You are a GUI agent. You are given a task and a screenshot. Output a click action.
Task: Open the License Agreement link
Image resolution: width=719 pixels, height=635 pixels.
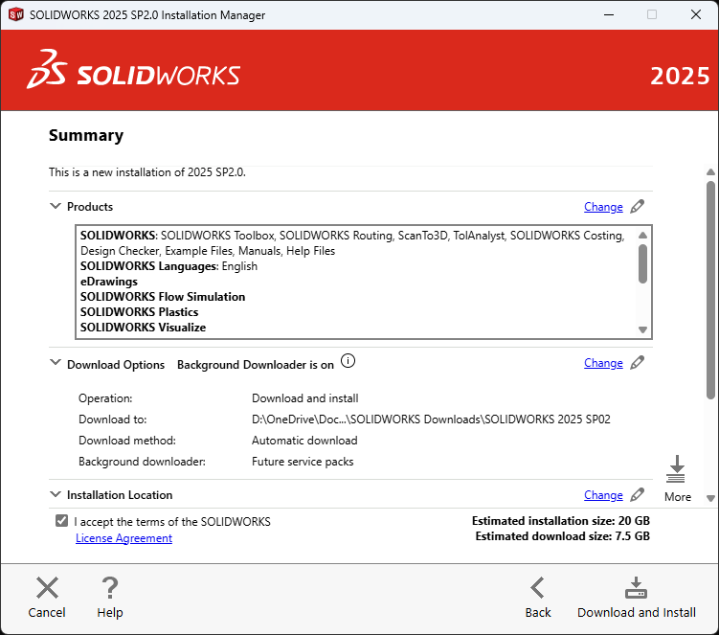click(x=124, y=538)
